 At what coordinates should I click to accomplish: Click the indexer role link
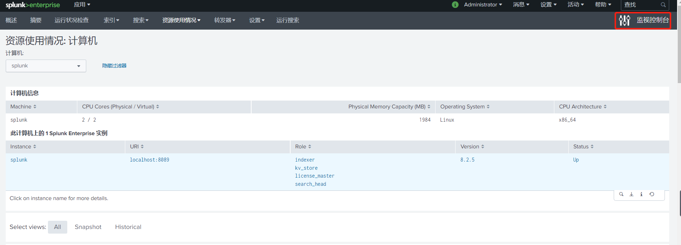pos(305,160)
